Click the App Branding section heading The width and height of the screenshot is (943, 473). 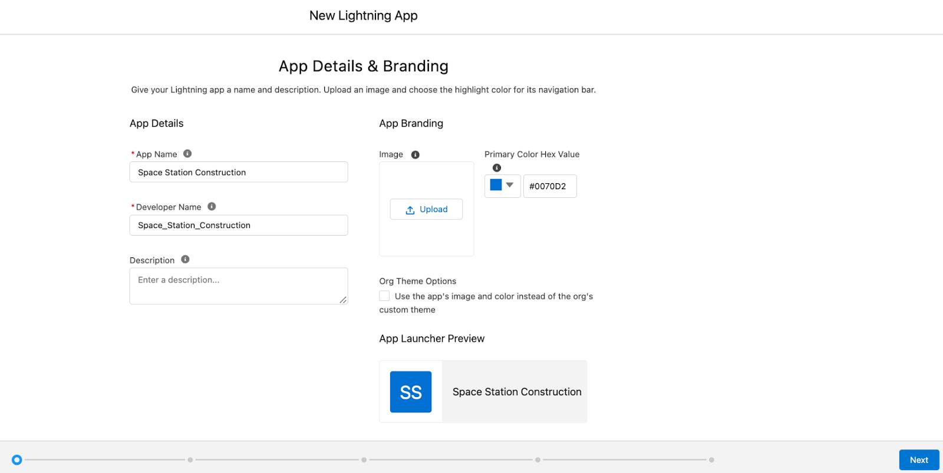(411, 123)
